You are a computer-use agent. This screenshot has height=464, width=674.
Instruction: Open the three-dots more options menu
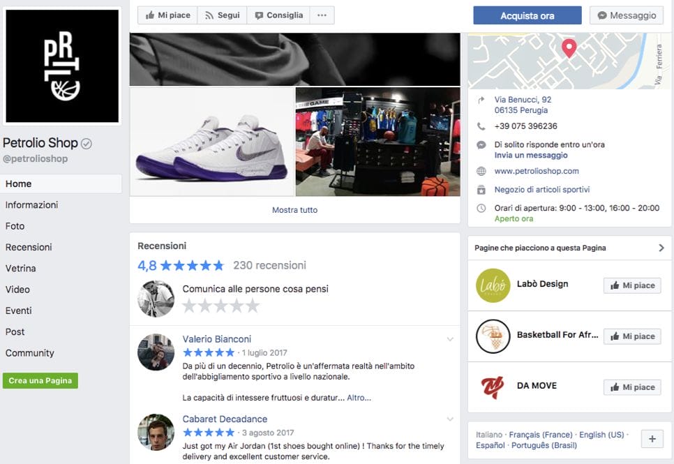[322, 15]
